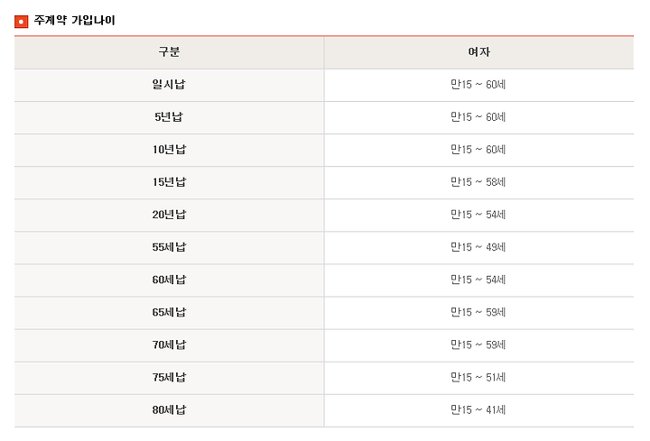Select the 5년납 row label
The width and height of the screenshot is (650, 441).
[x=169, y=116]
